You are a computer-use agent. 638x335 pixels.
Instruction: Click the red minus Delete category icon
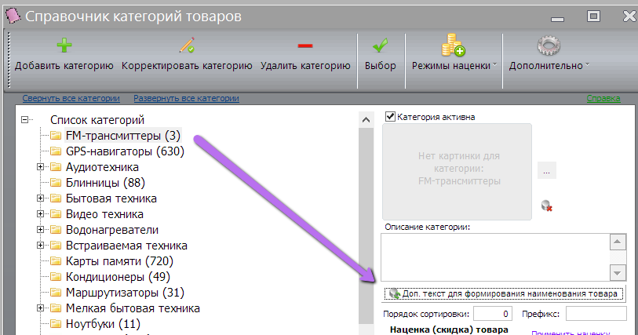coord(304,46)
